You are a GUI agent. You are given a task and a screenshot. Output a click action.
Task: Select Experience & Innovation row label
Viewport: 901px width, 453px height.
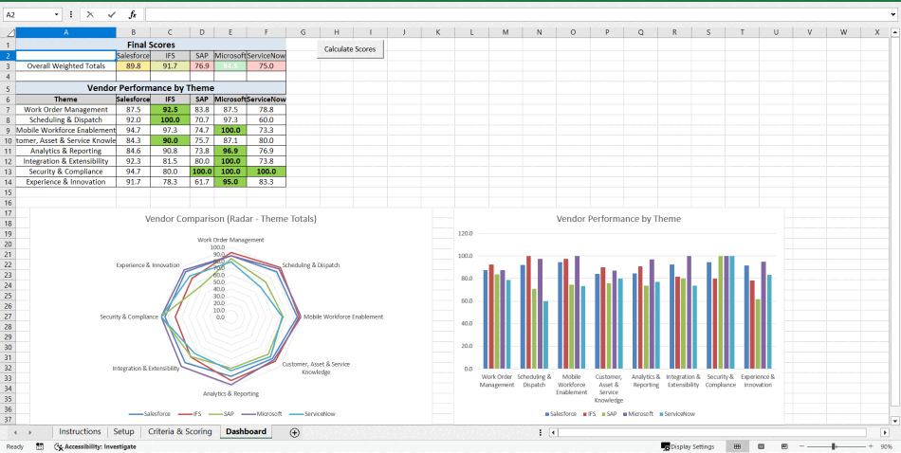click(x=66, y=181)
